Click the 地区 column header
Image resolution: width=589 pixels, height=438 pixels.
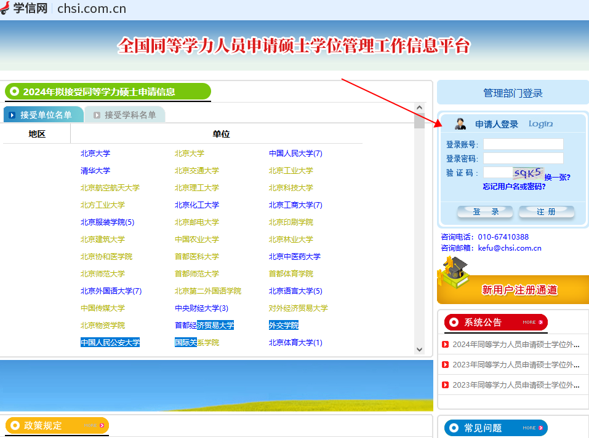pos(37,134)
